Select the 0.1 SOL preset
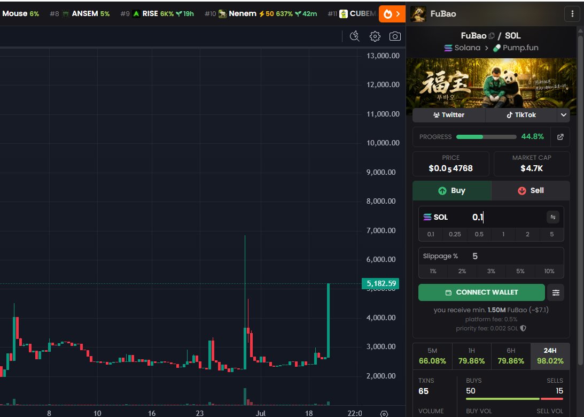Screen dimensions: 584x417 (x=431, y=234)
